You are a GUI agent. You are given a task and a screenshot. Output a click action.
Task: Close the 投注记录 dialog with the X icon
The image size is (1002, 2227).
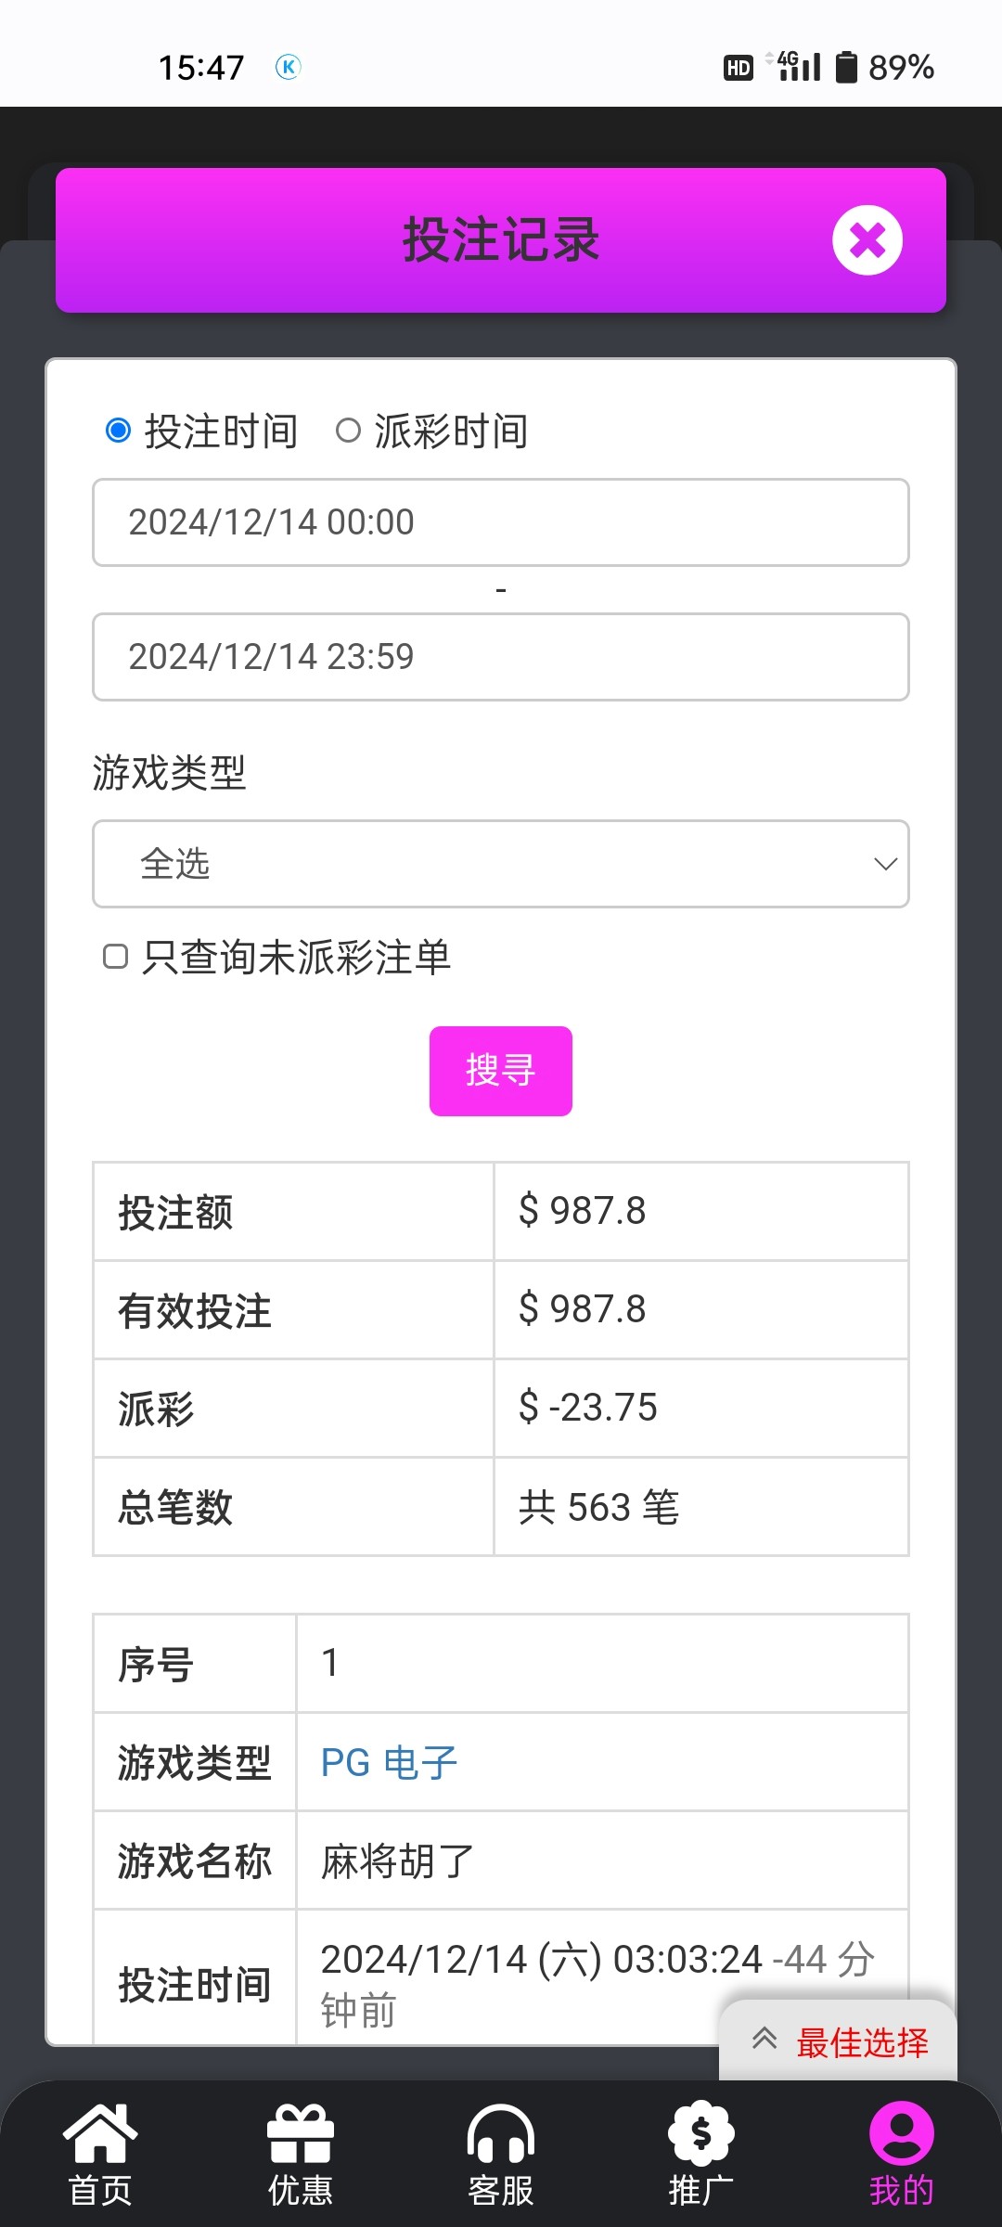coord(867,240)
